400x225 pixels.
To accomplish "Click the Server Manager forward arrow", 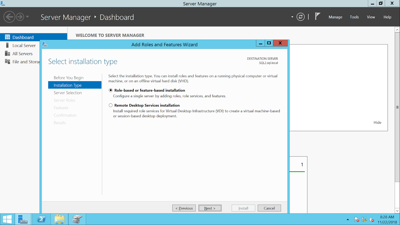I will (x=20, y=17).
